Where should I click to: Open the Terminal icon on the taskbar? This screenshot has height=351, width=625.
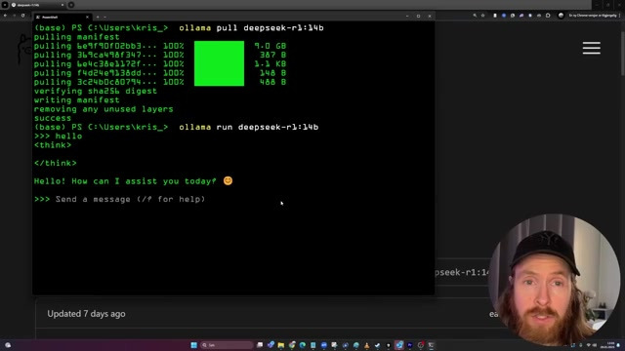(431, 345)
